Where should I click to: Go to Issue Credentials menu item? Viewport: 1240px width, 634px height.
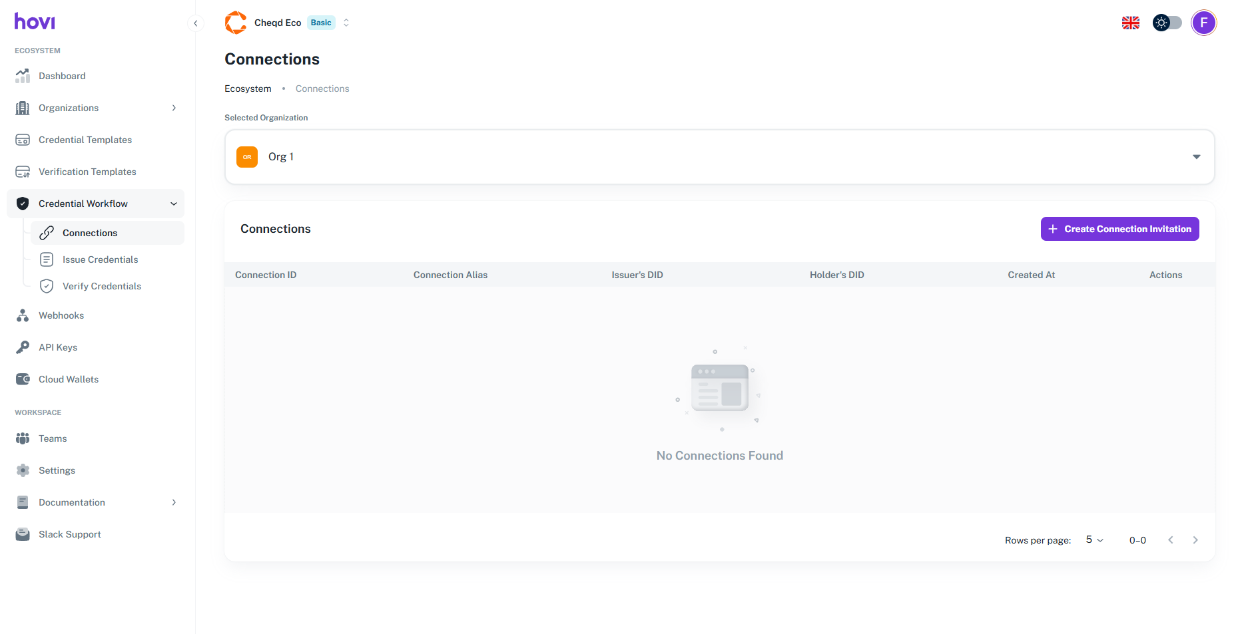click(100, 259)
